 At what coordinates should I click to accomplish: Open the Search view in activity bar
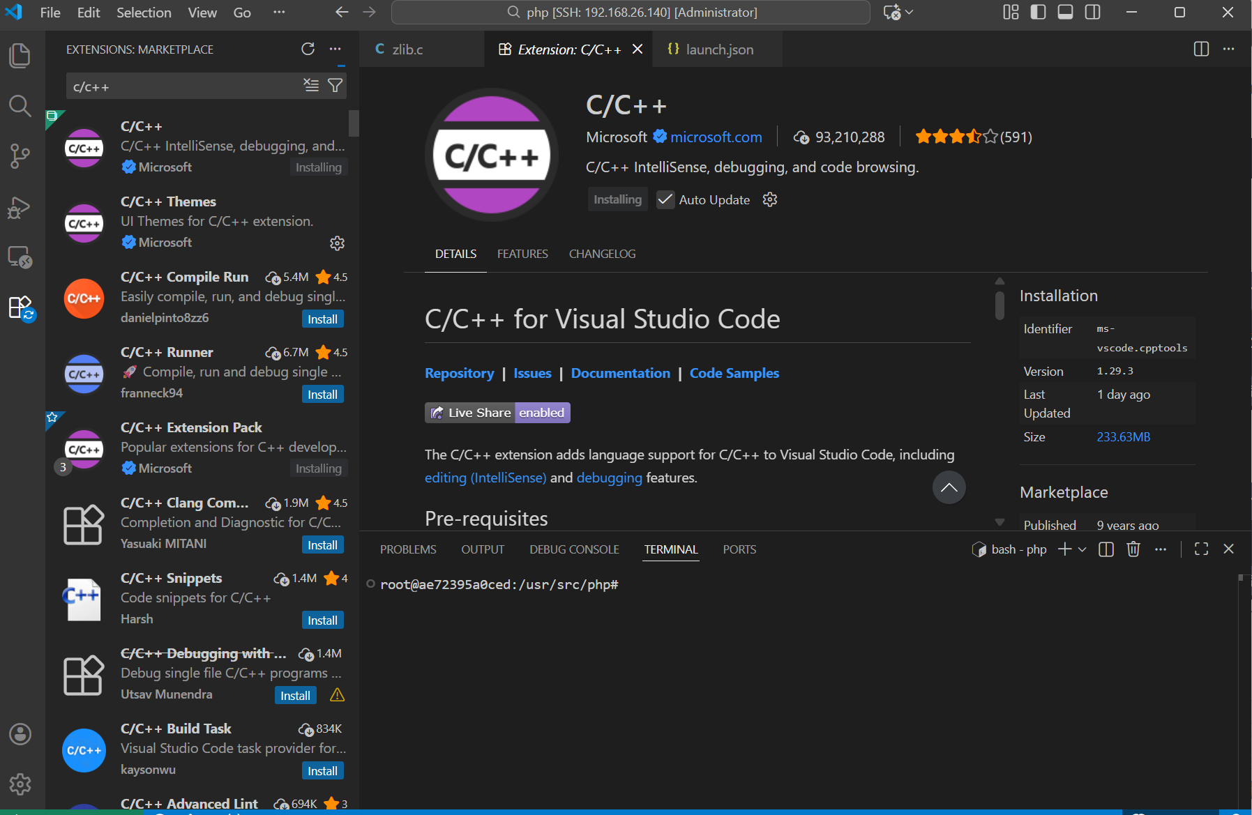(x=20, y=106)
